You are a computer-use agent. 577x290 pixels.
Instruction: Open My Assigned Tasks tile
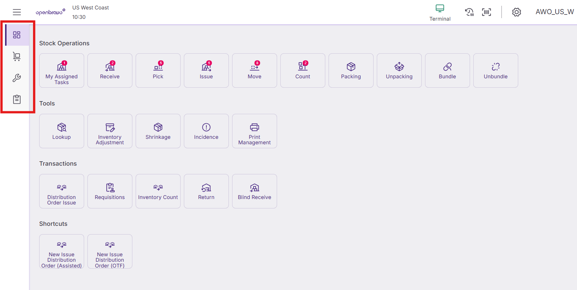point(62,71)
